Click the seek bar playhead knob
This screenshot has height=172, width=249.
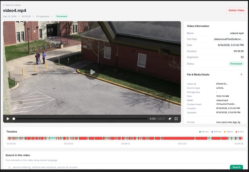point(14,119)
